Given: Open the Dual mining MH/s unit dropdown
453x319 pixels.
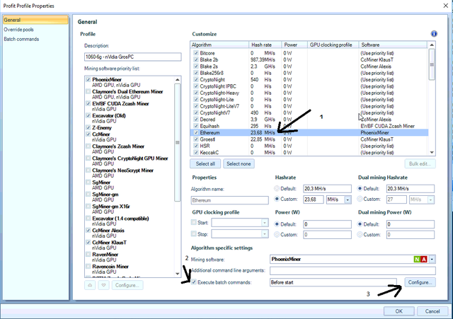Looking at the screenshot, I should pyautogui.click(x=431, y=199).
